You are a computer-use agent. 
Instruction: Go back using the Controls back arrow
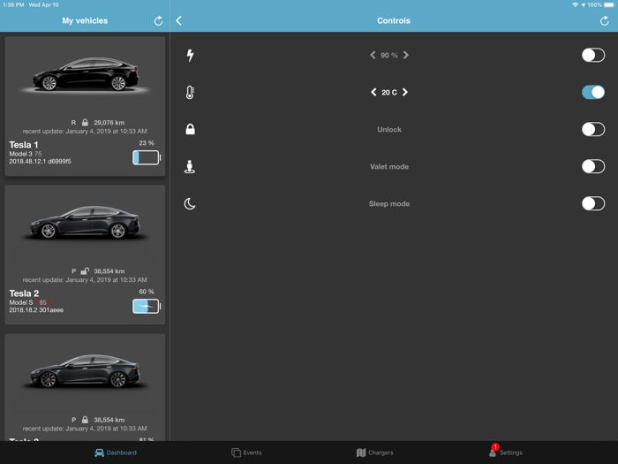click(x=179, y=20)
